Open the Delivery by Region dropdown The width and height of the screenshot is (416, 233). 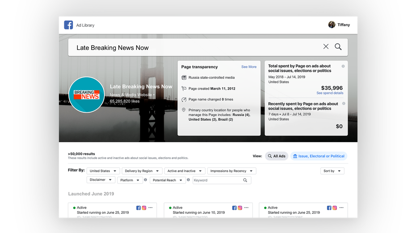pos(142,171)
